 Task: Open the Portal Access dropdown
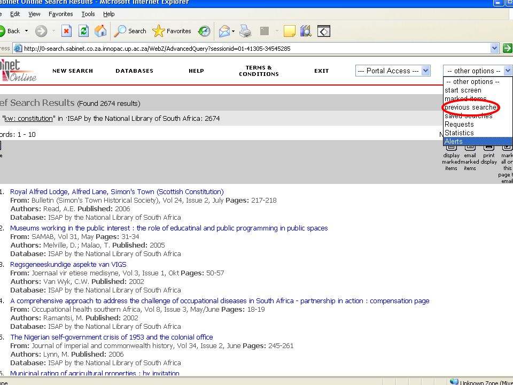(x=393, y=71)
